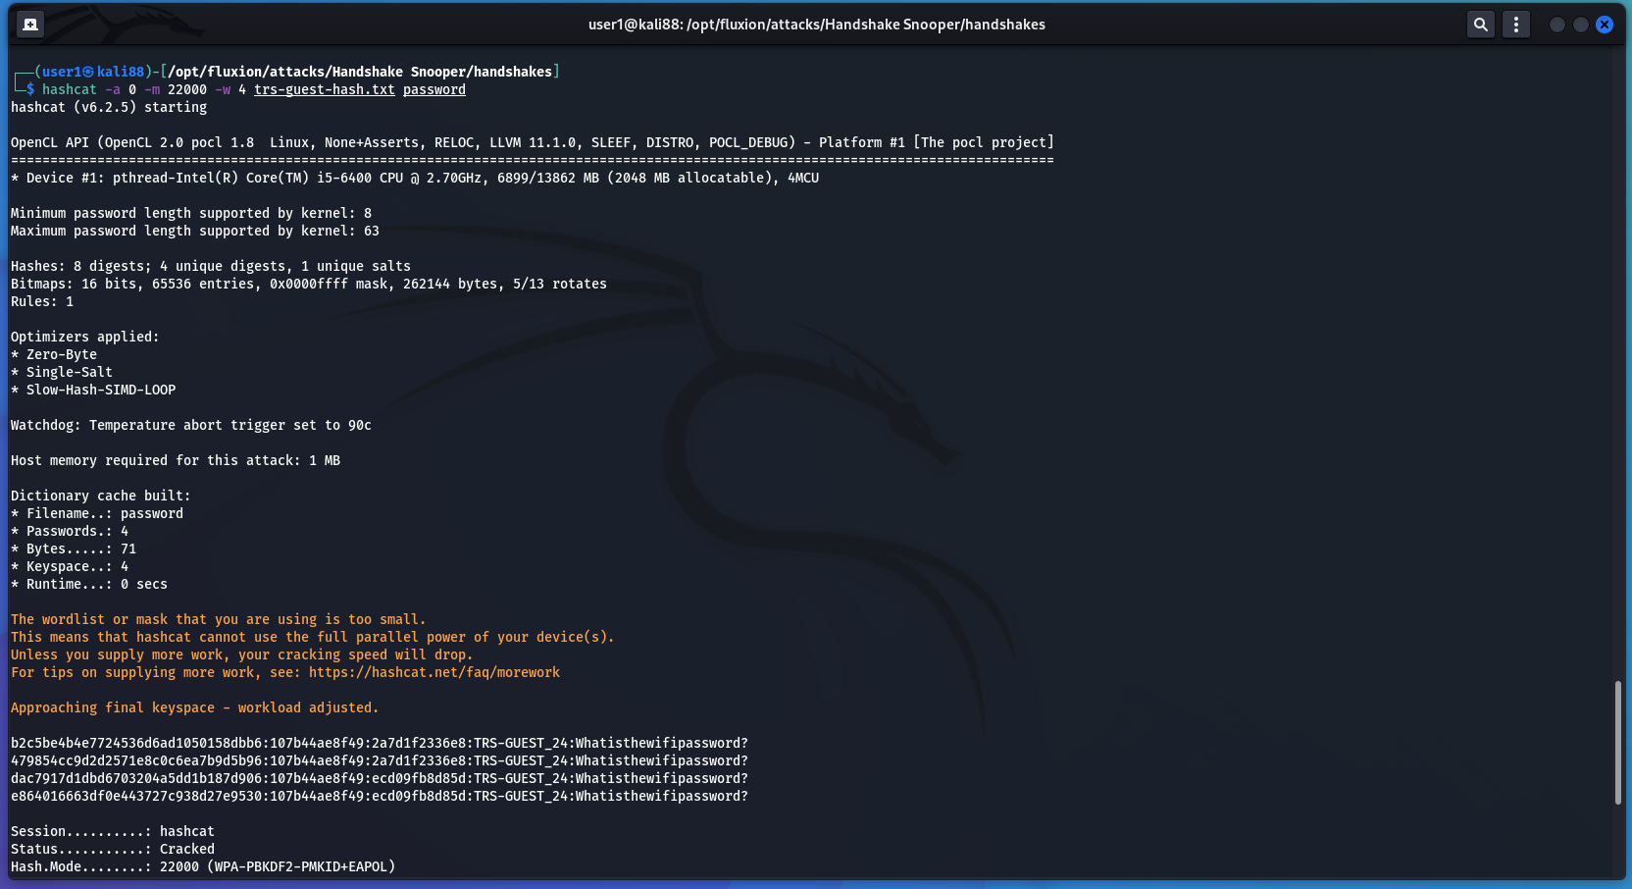Click the 'Maximum password length supported' line
This screenshot has width=1632, height=889.
tap(195, 231)
